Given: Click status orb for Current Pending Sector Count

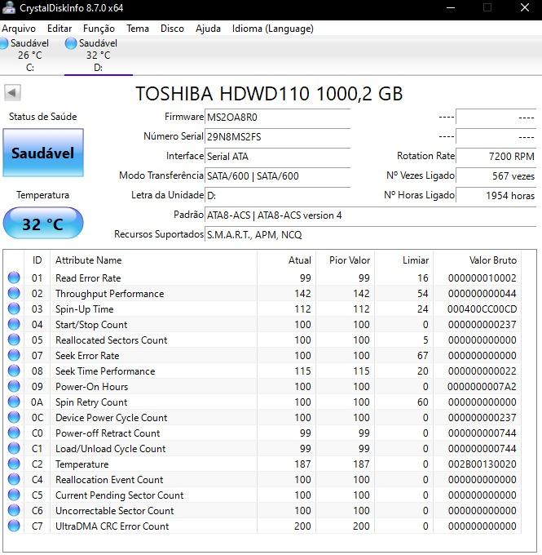Looking at the screenshot, I should click(14, 495).
